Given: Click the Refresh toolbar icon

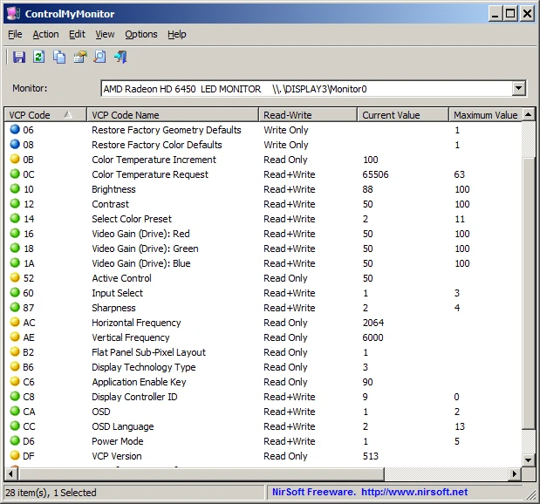Looking at the screenshot, I should 39,57.
